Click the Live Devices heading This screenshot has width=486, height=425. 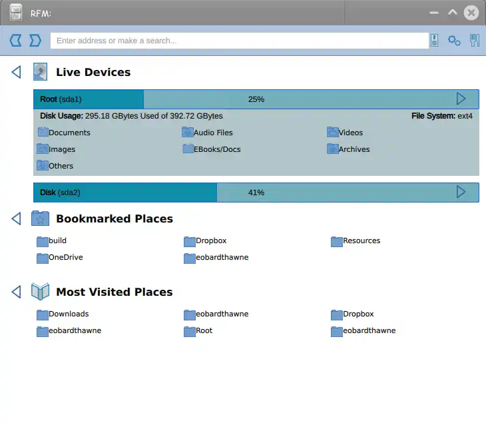click(x=93, y=72)
